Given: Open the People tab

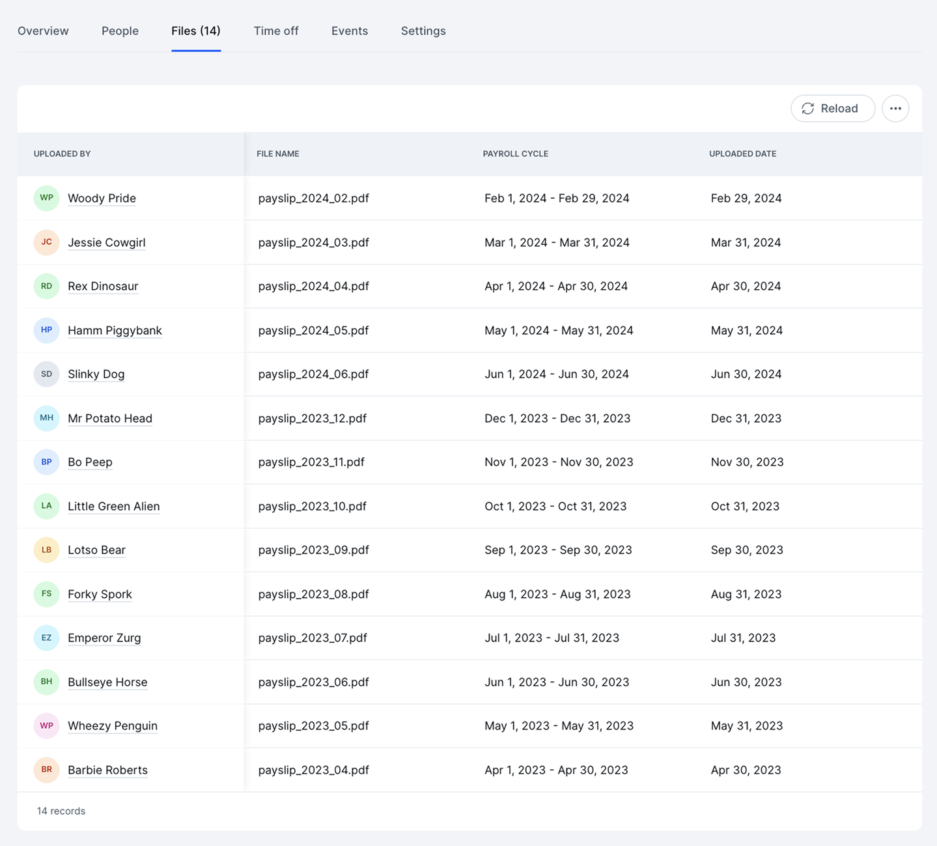Looking at the screenshot, I should (x=120, y=31).
